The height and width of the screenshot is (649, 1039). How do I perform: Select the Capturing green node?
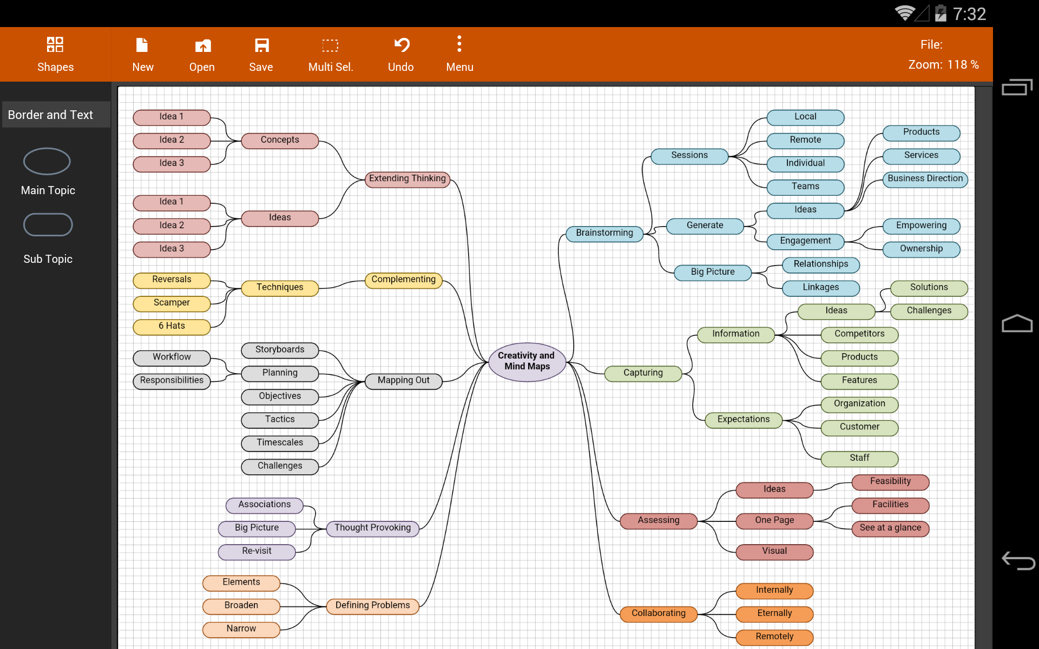click(643, 373)
